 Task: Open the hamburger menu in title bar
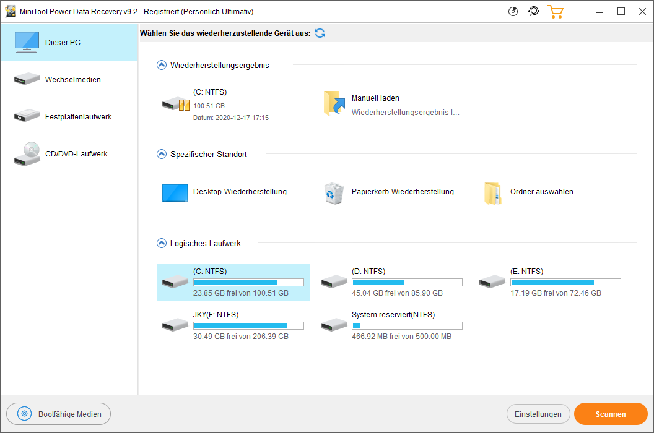(x=577, y=12)
